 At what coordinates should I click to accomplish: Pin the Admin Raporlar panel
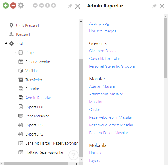[154, 6]
